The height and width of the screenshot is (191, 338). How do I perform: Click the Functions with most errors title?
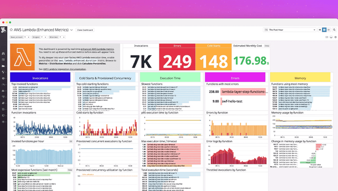coord(222,84)
